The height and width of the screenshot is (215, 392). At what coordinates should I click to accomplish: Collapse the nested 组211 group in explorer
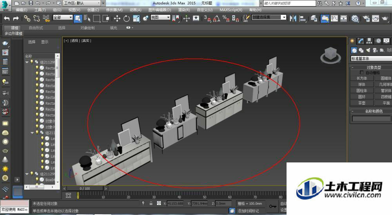tap(32, 133)
